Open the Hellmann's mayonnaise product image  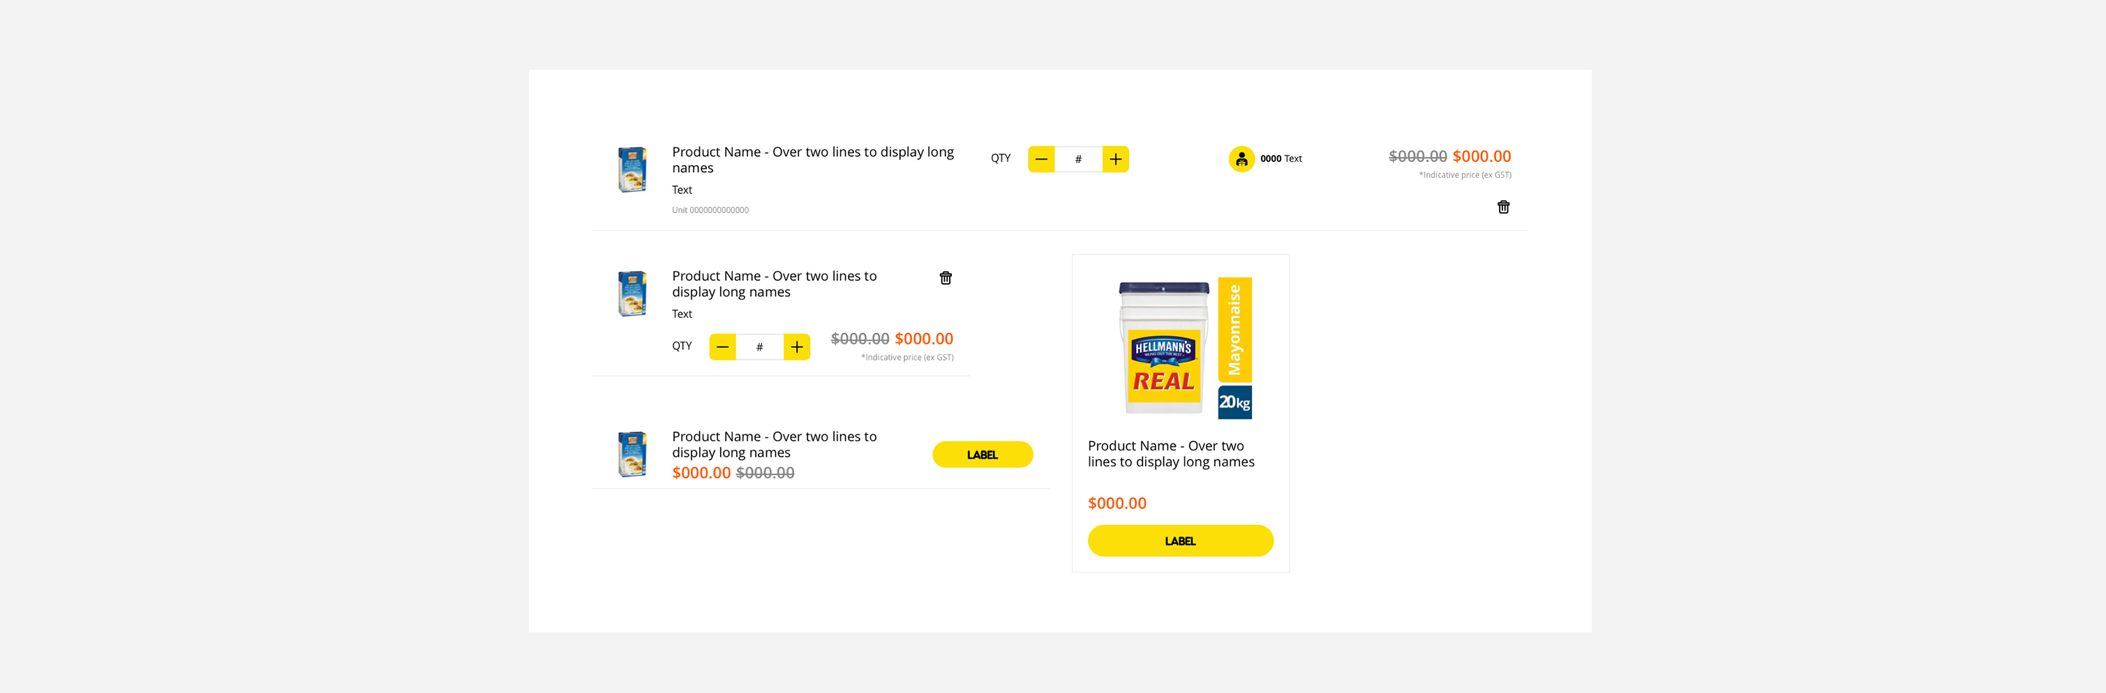pyautogui.click(x=1183, y=349)
